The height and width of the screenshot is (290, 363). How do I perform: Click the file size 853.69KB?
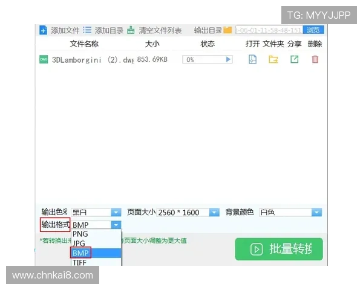click(152, 59)
